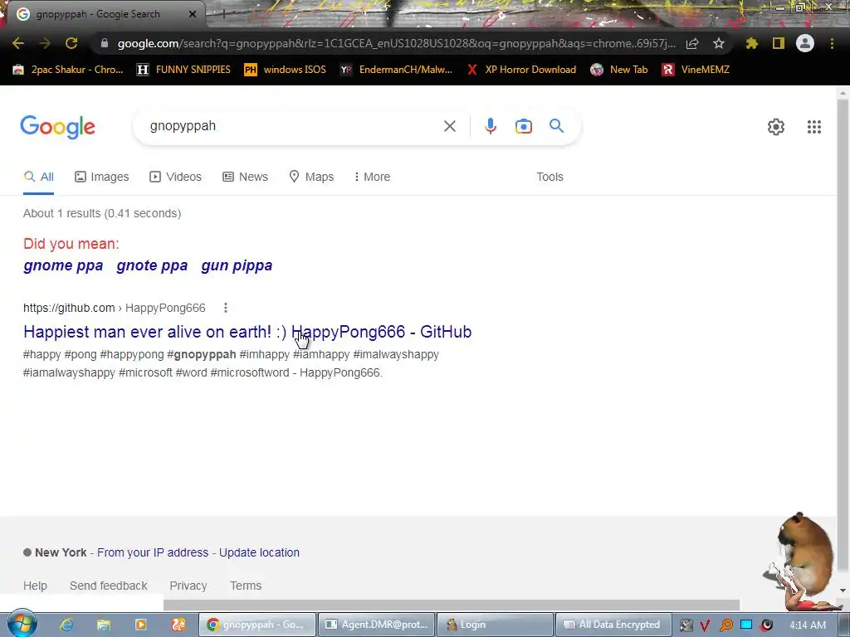The height and width of the screenshot is (637, 850).
Task: Click the address bar URL
Action: pos(396,43)
